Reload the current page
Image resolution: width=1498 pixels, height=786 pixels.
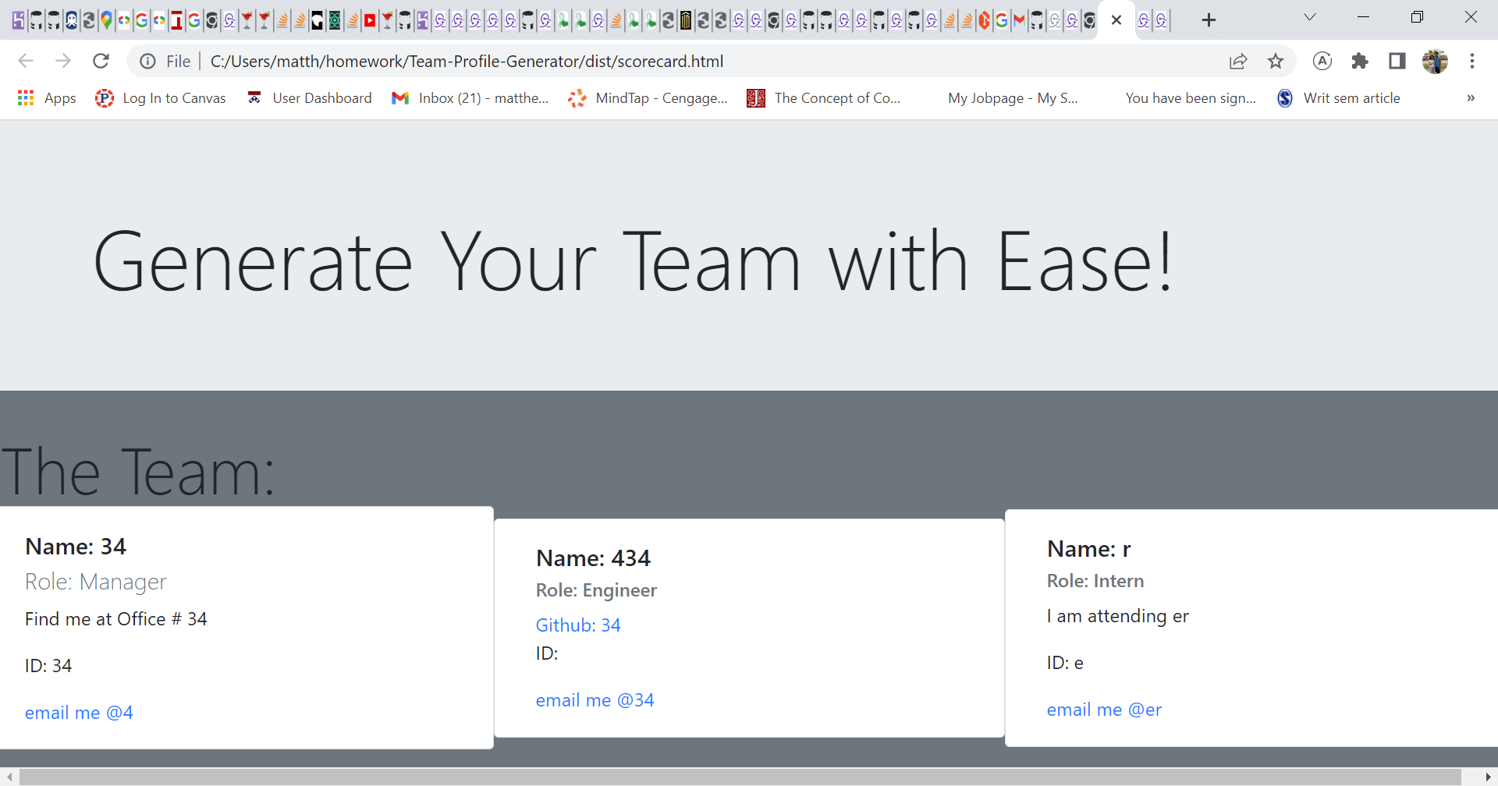(x=101, y=61)
